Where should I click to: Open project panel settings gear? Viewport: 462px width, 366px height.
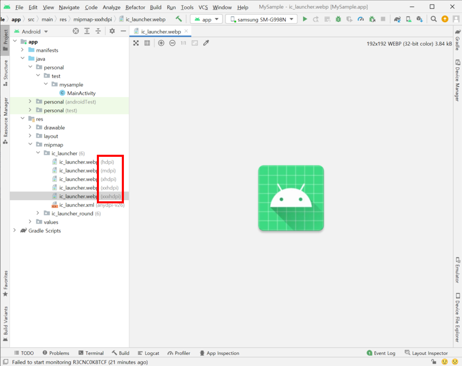(x=112, y=31)
